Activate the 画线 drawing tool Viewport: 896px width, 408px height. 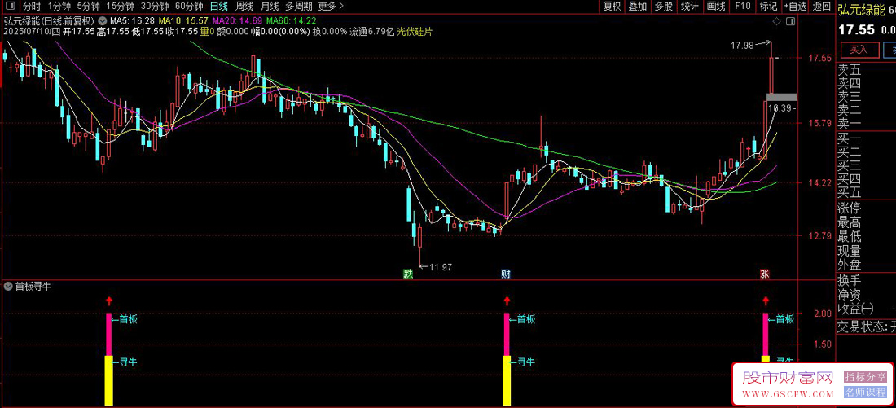tap(716, 7)
